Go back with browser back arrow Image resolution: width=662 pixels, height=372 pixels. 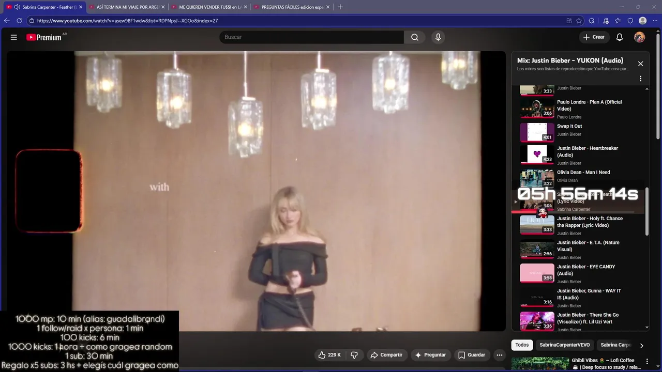click(7, 21)
